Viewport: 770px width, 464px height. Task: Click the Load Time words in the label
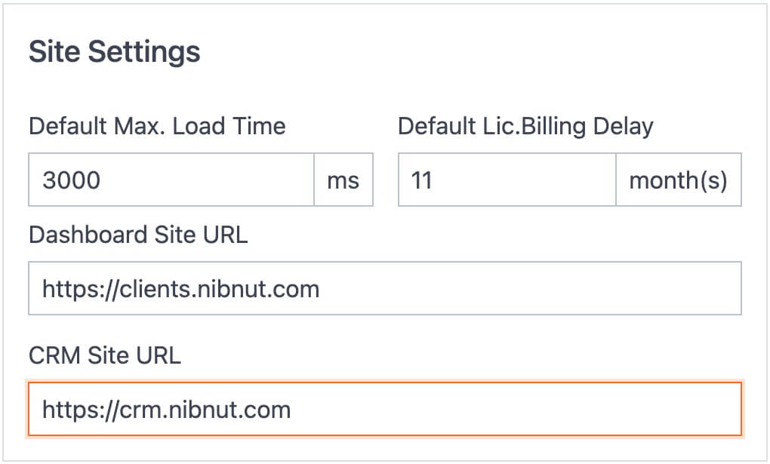click(x=229, y=126)
